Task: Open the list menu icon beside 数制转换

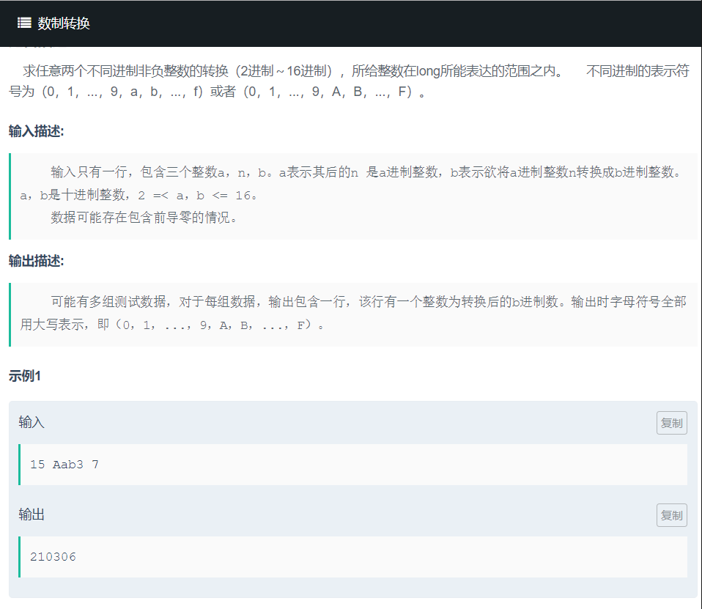Action: (x=24, y=23)
